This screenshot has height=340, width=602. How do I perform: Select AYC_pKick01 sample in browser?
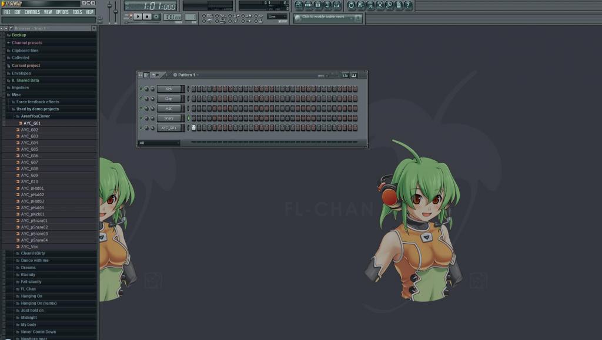(33, 214)
